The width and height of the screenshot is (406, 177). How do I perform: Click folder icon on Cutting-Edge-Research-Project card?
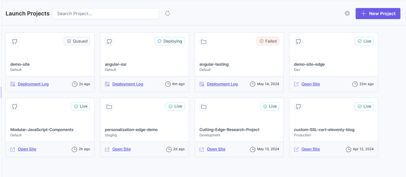click(x=204, y=107)
